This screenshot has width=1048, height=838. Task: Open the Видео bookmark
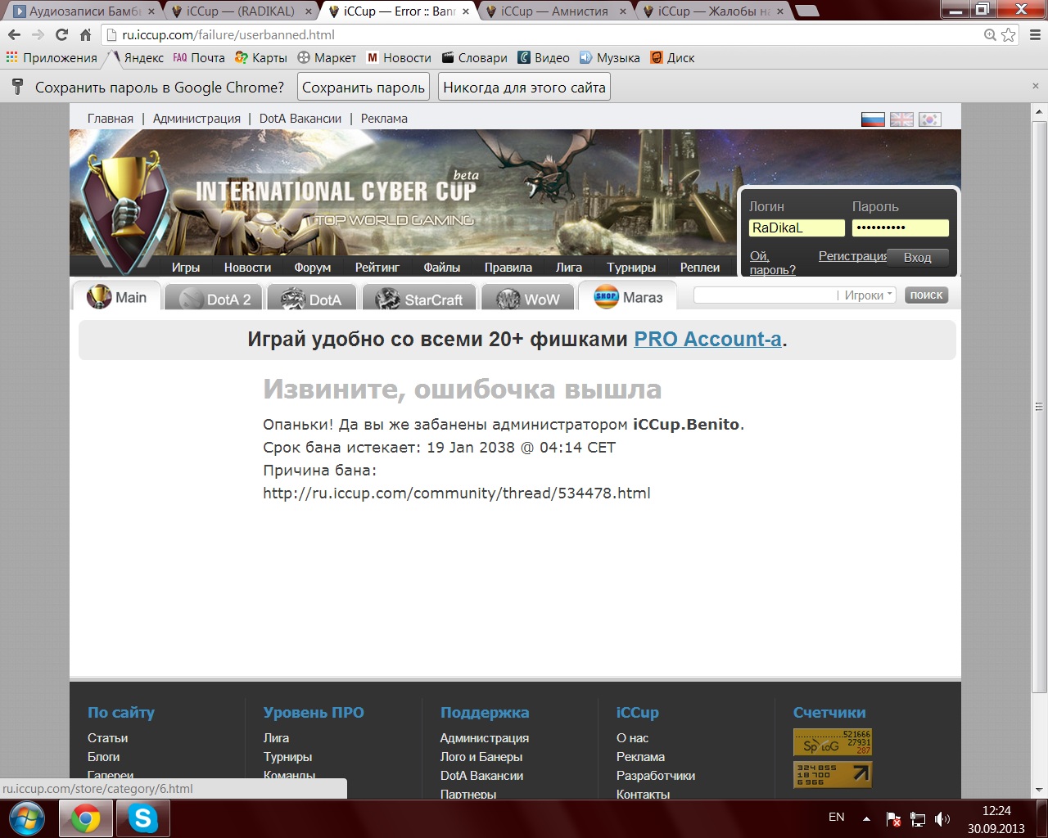click(544, 58)
